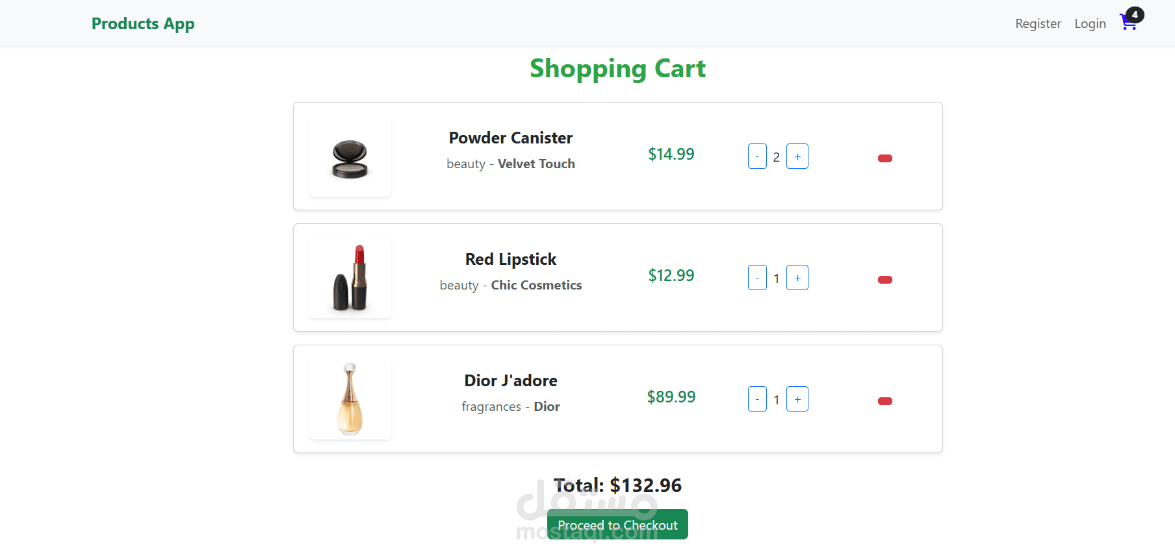Increase Red Lipstick quantity with plus
The image size is (1175, 555).
point(797,278)
